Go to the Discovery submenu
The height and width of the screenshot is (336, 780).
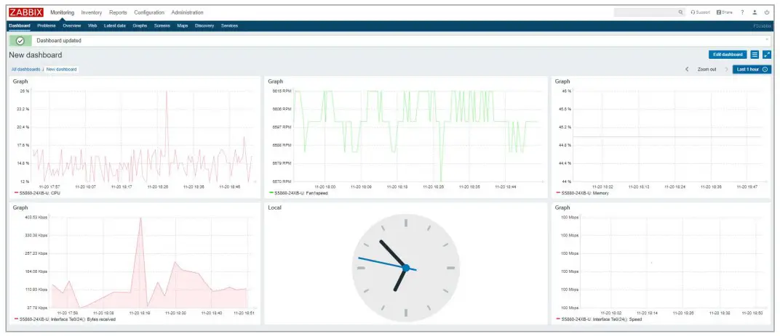pos(204,26)
